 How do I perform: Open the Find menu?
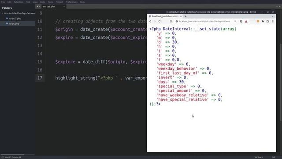(x=28, y=2)
